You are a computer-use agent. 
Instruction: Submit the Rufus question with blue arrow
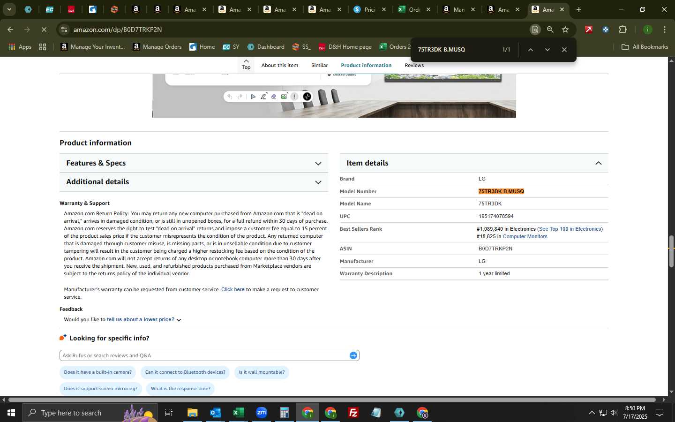353,355
